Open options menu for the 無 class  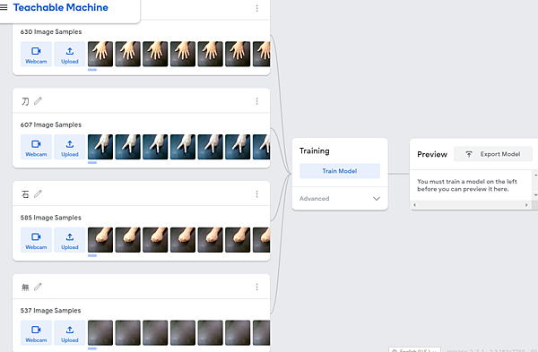(x=257, y=287)
